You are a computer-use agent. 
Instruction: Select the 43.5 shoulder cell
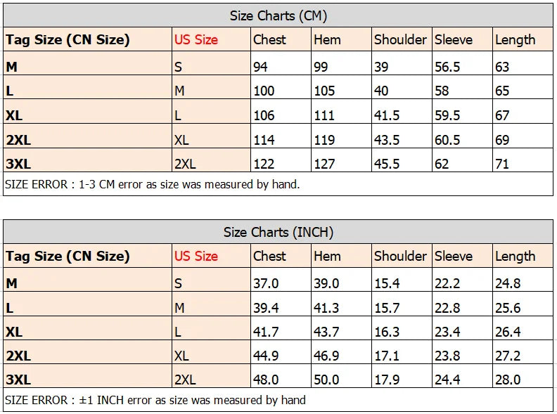[x=387, y=140]
